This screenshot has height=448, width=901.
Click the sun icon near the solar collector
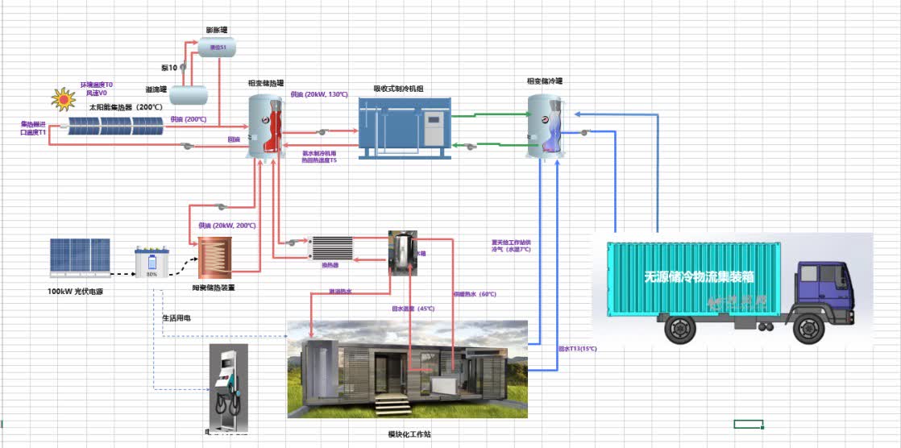coord(63,99)
